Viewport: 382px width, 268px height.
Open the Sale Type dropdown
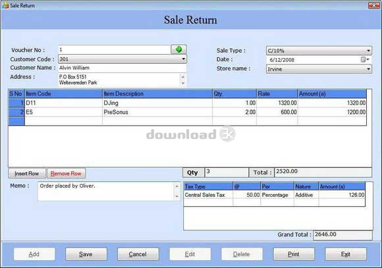[x=368, y=51]
